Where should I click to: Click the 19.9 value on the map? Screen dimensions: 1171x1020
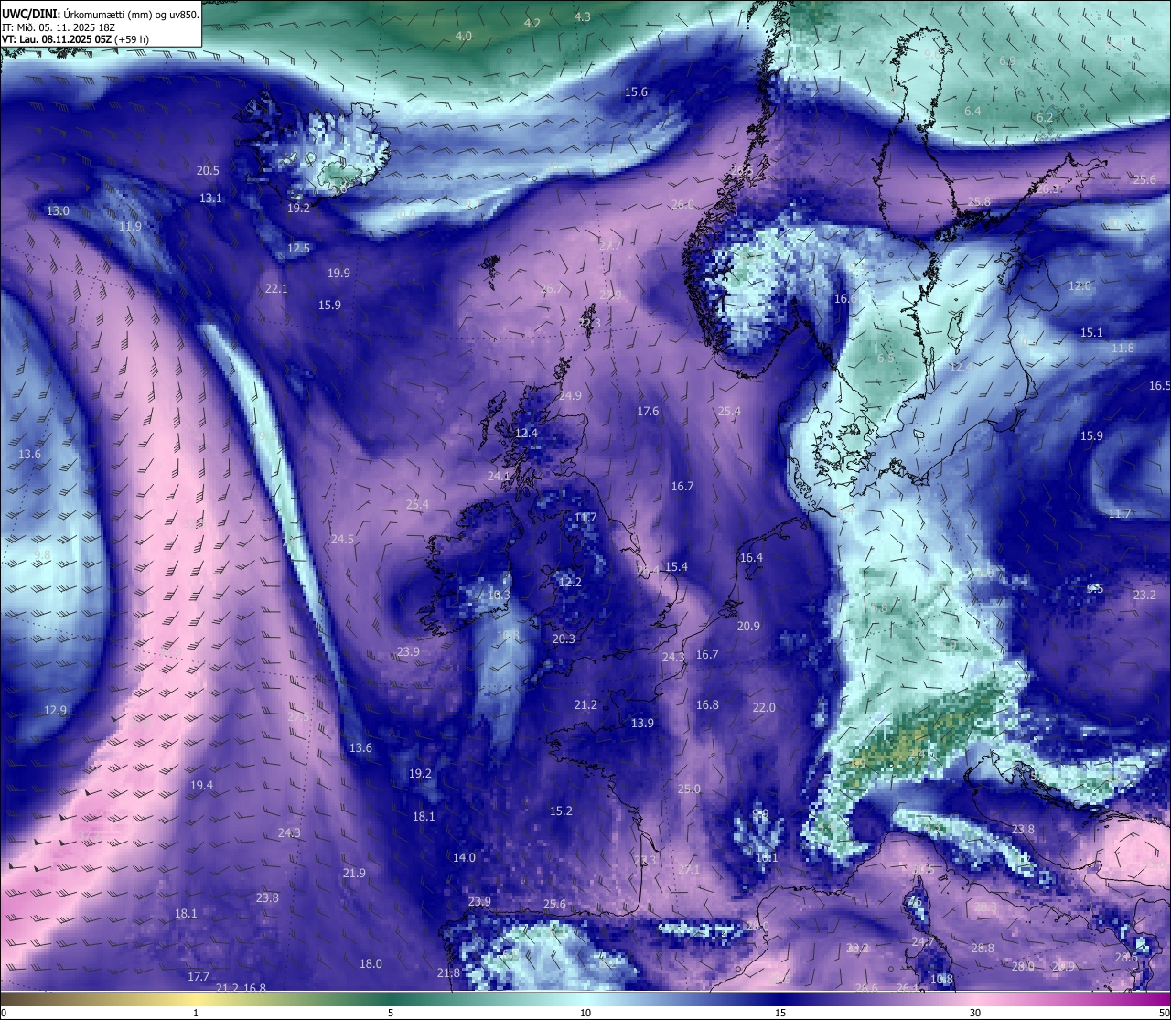(x=338, y=274)
